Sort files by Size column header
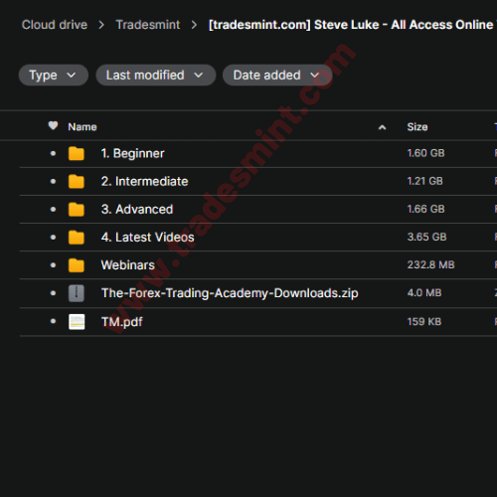 417,127
